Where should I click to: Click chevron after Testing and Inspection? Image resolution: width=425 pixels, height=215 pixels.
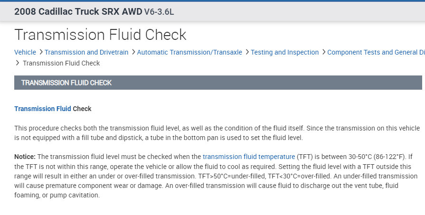tap(323, 52)
